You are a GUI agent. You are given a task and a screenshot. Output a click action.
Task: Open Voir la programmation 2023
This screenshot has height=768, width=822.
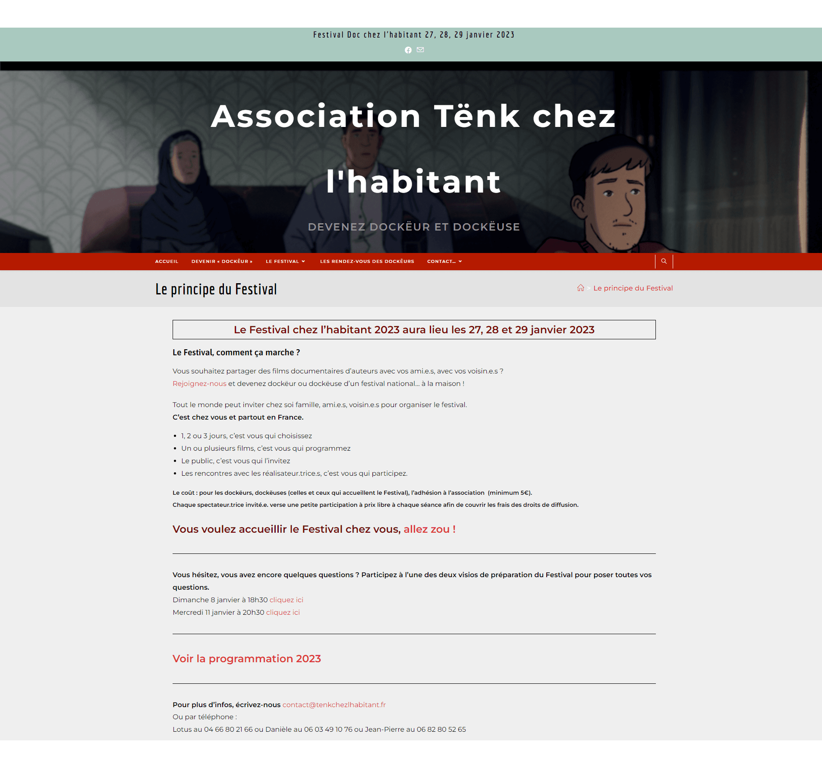247,658
